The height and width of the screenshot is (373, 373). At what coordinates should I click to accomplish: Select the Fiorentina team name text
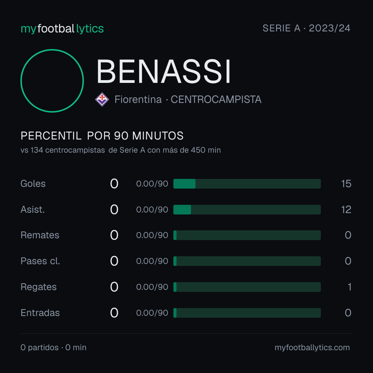pos(138,99)
